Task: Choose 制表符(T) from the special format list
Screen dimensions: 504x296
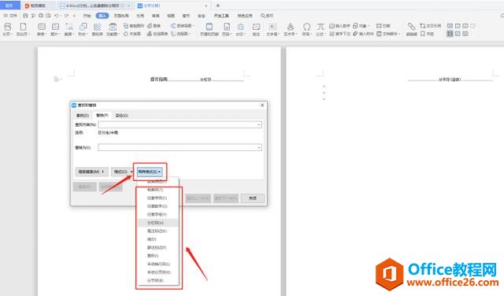Action: (x=157, y=190)
